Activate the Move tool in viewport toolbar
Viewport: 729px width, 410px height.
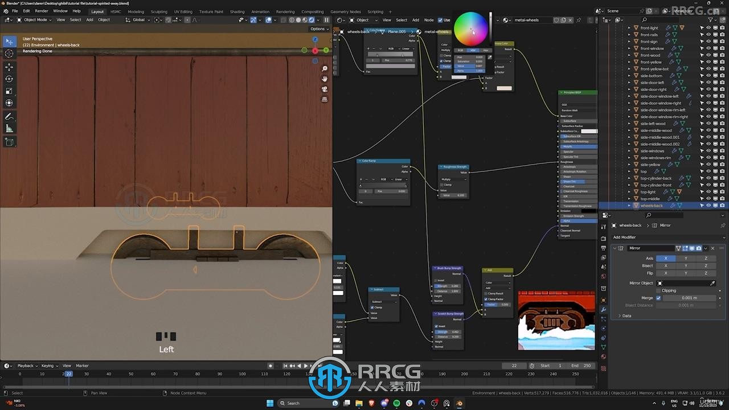pyautogui.click(x=9, y=67)
